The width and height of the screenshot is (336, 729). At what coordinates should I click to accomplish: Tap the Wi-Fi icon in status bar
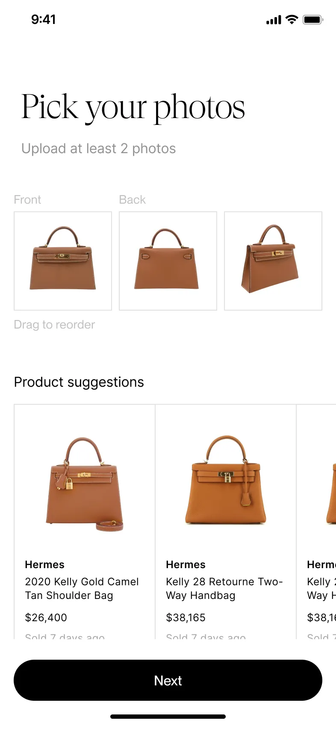coord(292,19)
